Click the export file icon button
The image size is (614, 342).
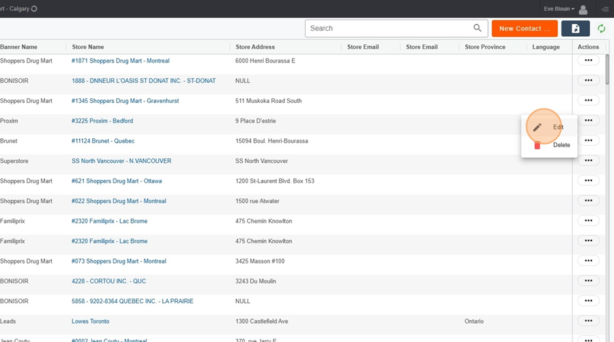(575, 29)
